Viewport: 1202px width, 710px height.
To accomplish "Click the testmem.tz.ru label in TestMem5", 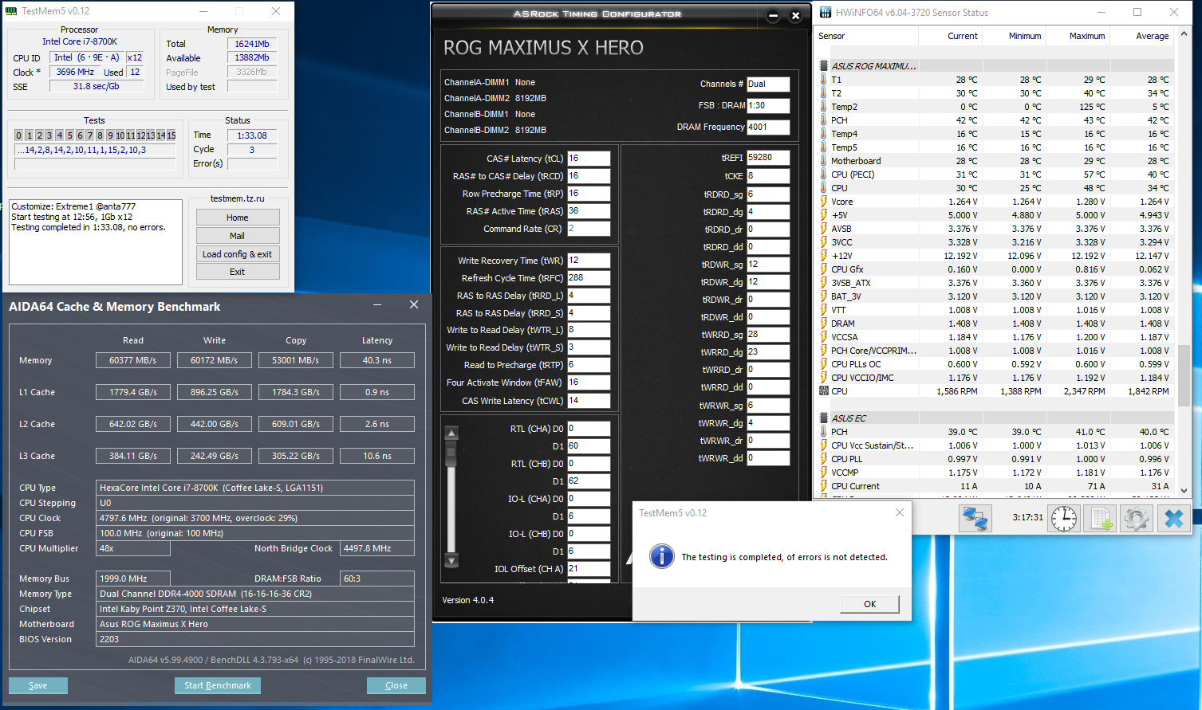I will [238, 198].
